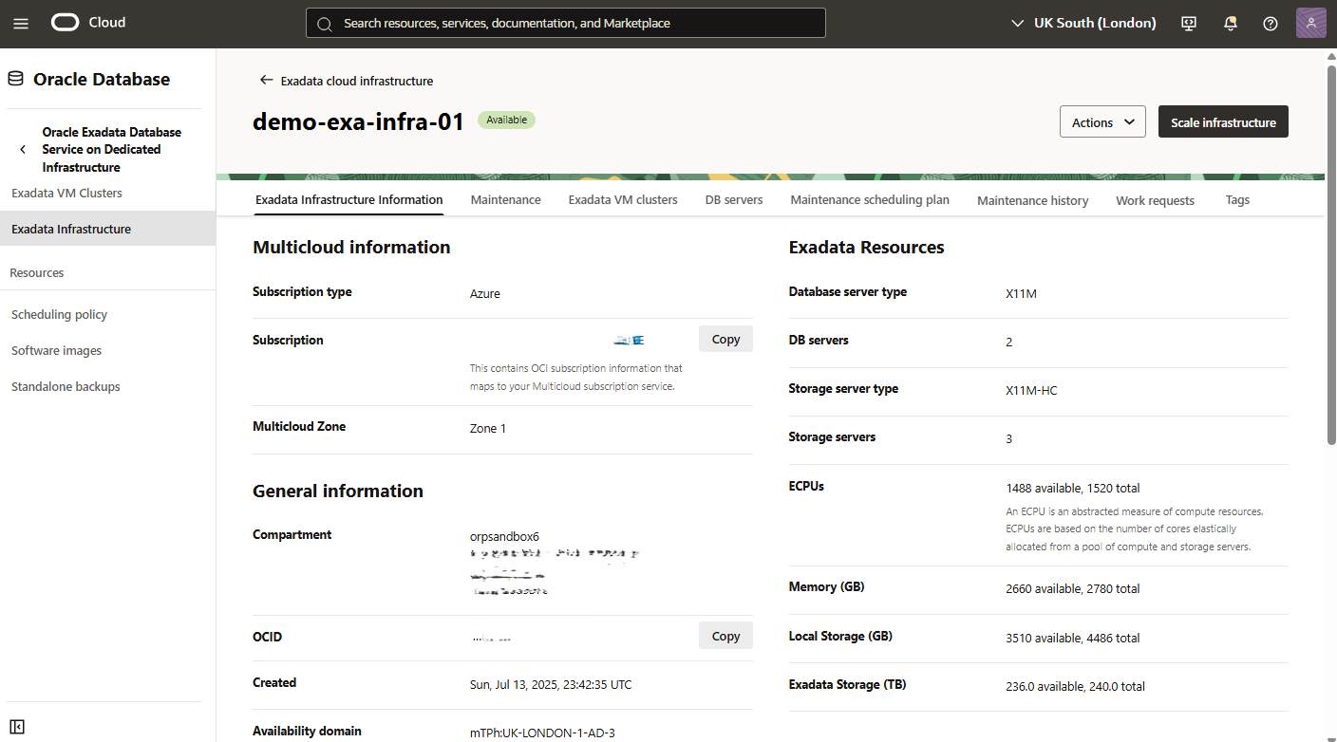Click the Oracle Cloud logo
The width and height of the screenshot is (1337, 742).
[x=65, y=22]
